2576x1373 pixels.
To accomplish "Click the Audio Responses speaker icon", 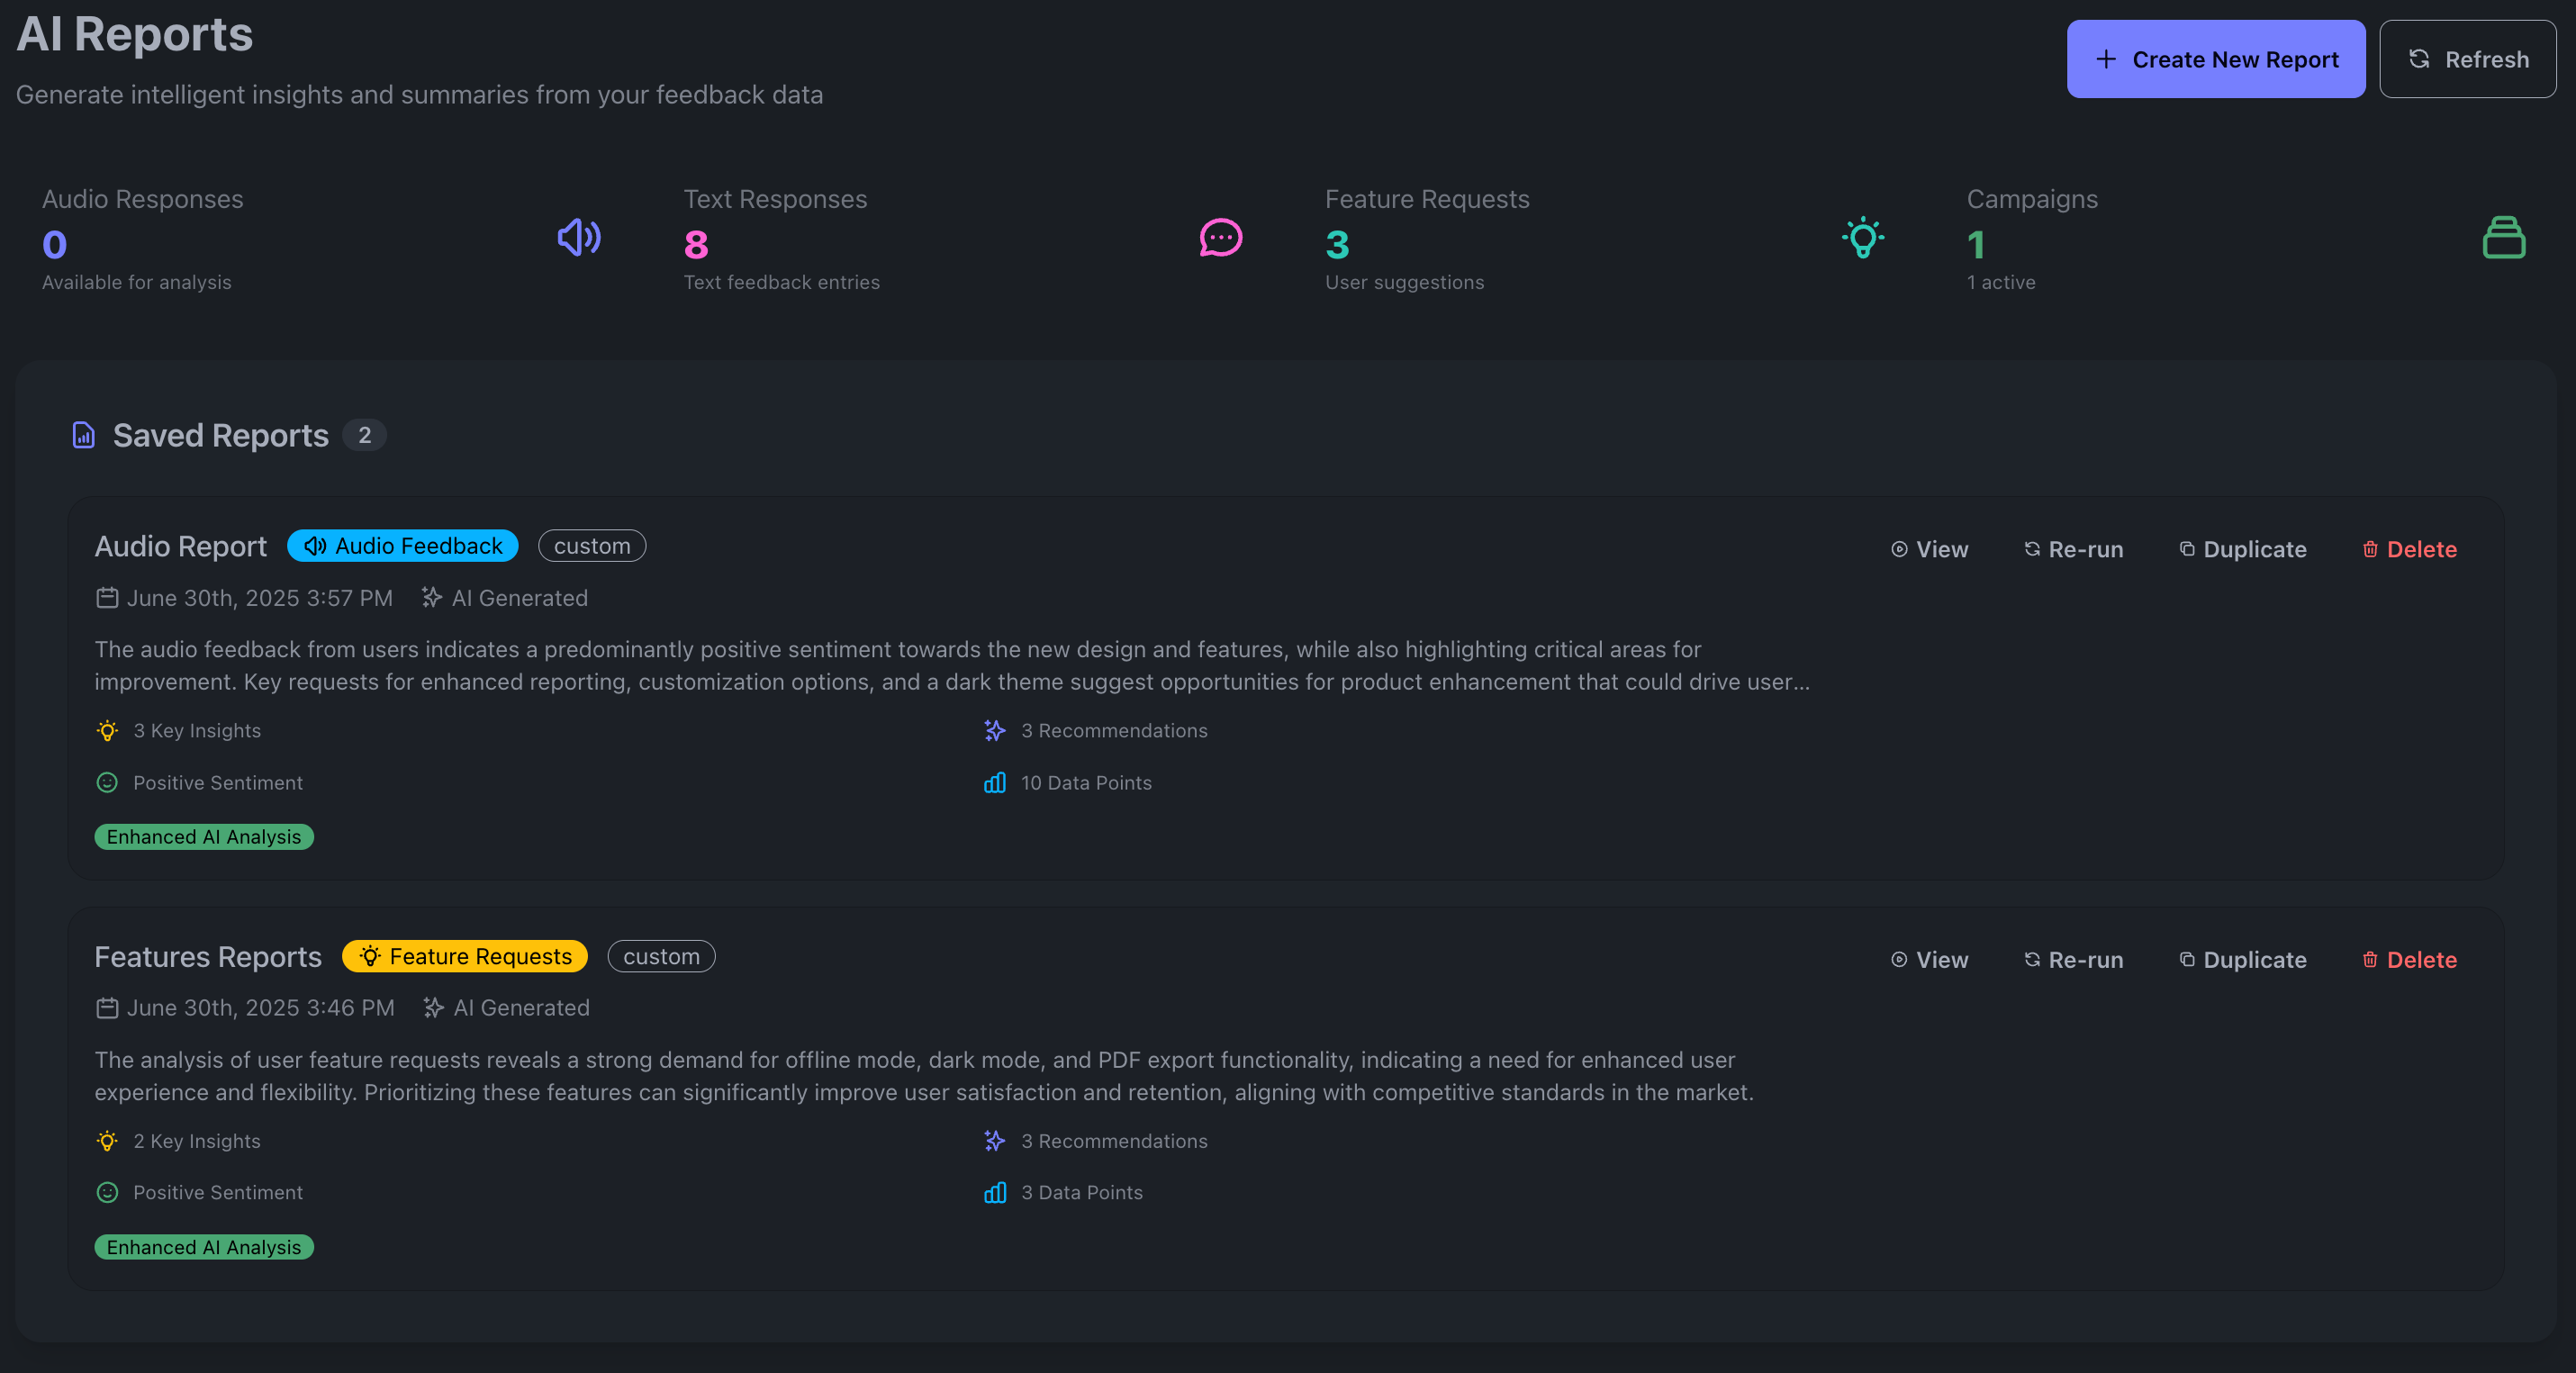I will [579, 238].
